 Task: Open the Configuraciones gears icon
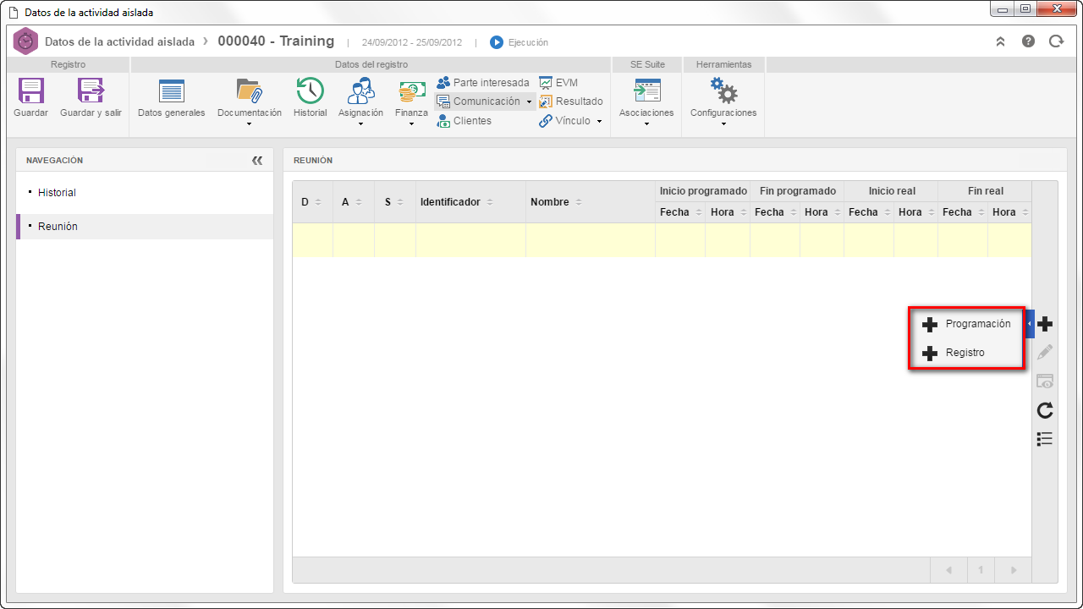[723, 91]
